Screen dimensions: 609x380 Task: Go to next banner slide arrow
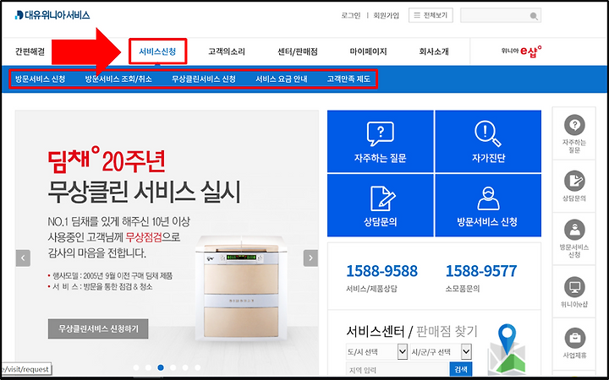click(x=310, y=258)
